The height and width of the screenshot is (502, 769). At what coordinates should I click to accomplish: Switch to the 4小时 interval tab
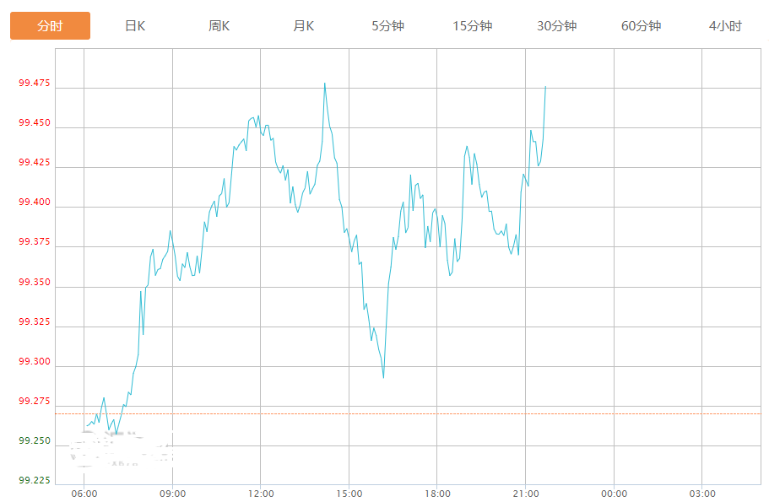tap(726, 26)
